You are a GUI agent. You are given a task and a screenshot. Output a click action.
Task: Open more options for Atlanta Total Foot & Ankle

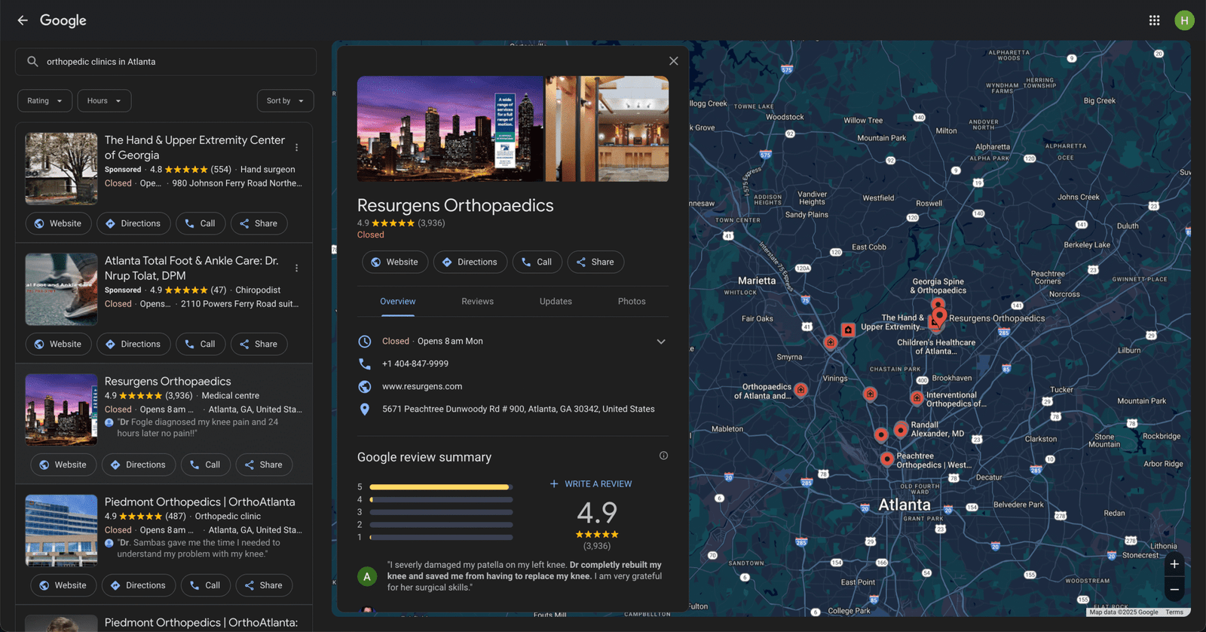[x=297, y=268]
